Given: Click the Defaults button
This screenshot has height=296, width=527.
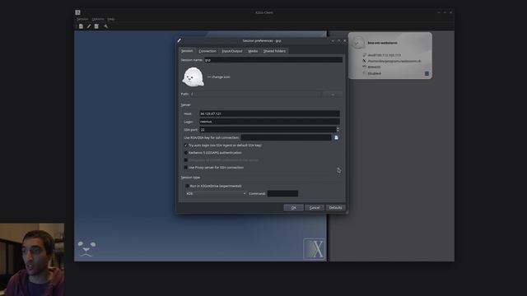Looking at the screenshot, I should point(335,208).
